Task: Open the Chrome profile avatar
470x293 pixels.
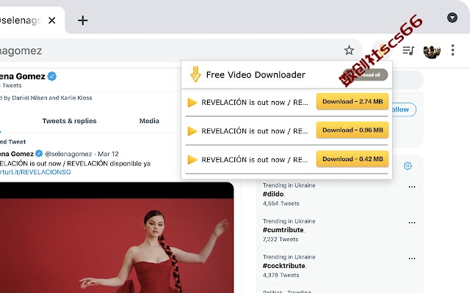Action: pos(432,51)
